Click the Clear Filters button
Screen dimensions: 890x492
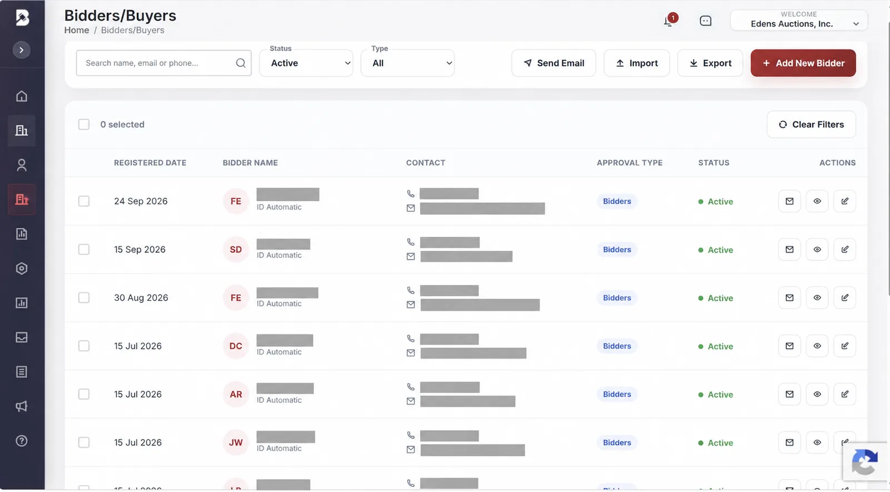tap(811, 125)
